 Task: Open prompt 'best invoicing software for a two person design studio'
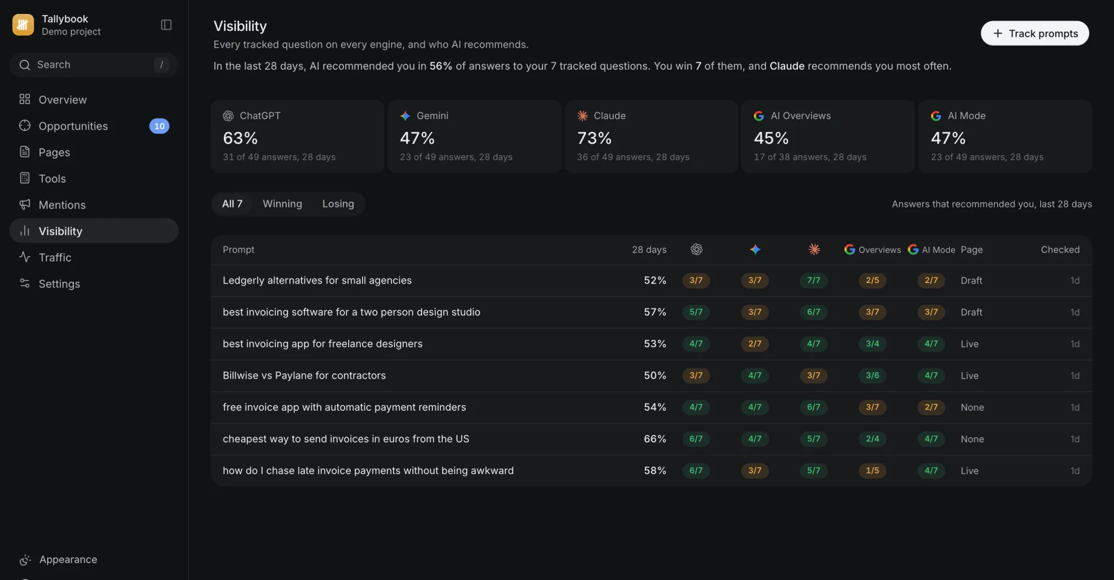[351, 312]
